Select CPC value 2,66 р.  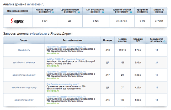click(x=138, y=62)
